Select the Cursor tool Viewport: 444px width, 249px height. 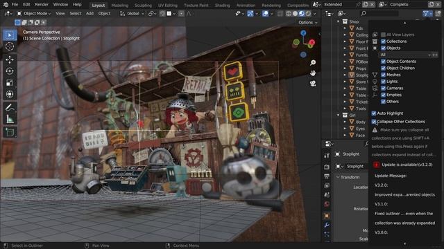tap(10, 46)
